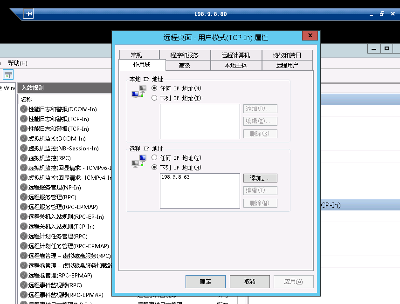This screenshot has height=304, width=400.
Task: Select the 远程关机入站规则(TCP-In) rule
Action: click(x=53, y=226)
